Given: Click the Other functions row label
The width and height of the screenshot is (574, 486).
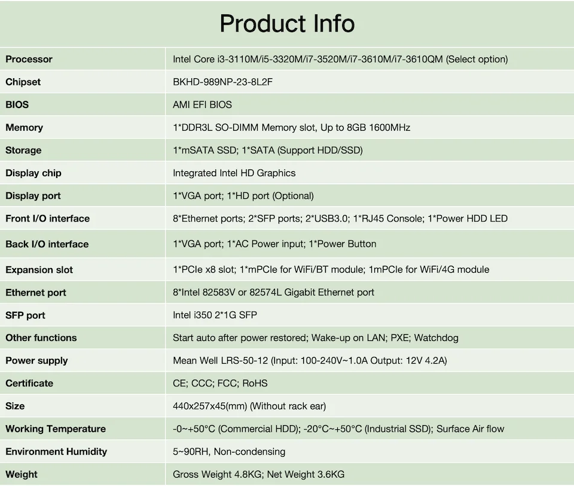Looking at the screenshot, I should click(x=41, y=338).
